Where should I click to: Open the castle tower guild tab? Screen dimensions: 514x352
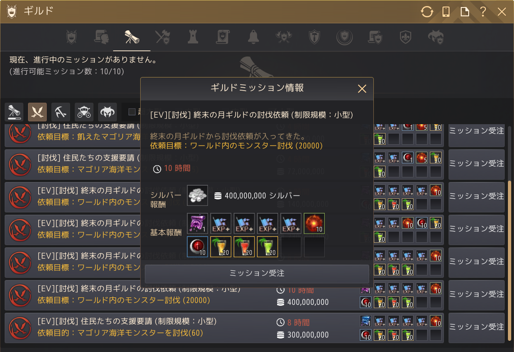[x=193, y=37]
